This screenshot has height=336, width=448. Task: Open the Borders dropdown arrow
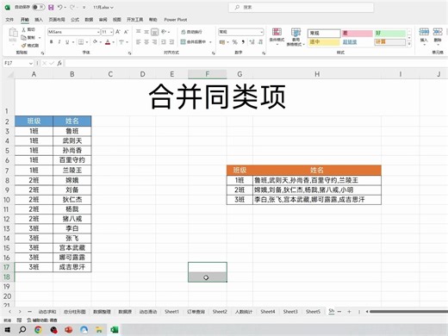point(87,42)
